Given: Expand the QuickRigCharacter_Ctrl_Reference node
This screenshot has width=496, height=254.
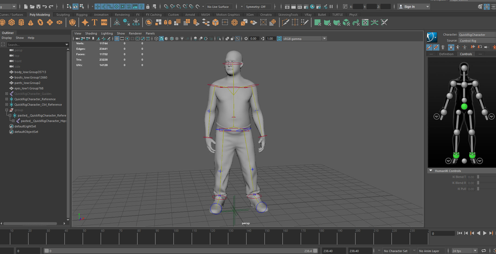Looking at the screenshot, I should [x=7, y=105].
